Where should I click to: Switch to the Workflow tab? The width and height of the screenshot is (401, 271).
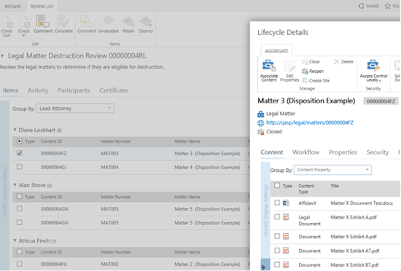pyautogui.click(x=306, y=152)
